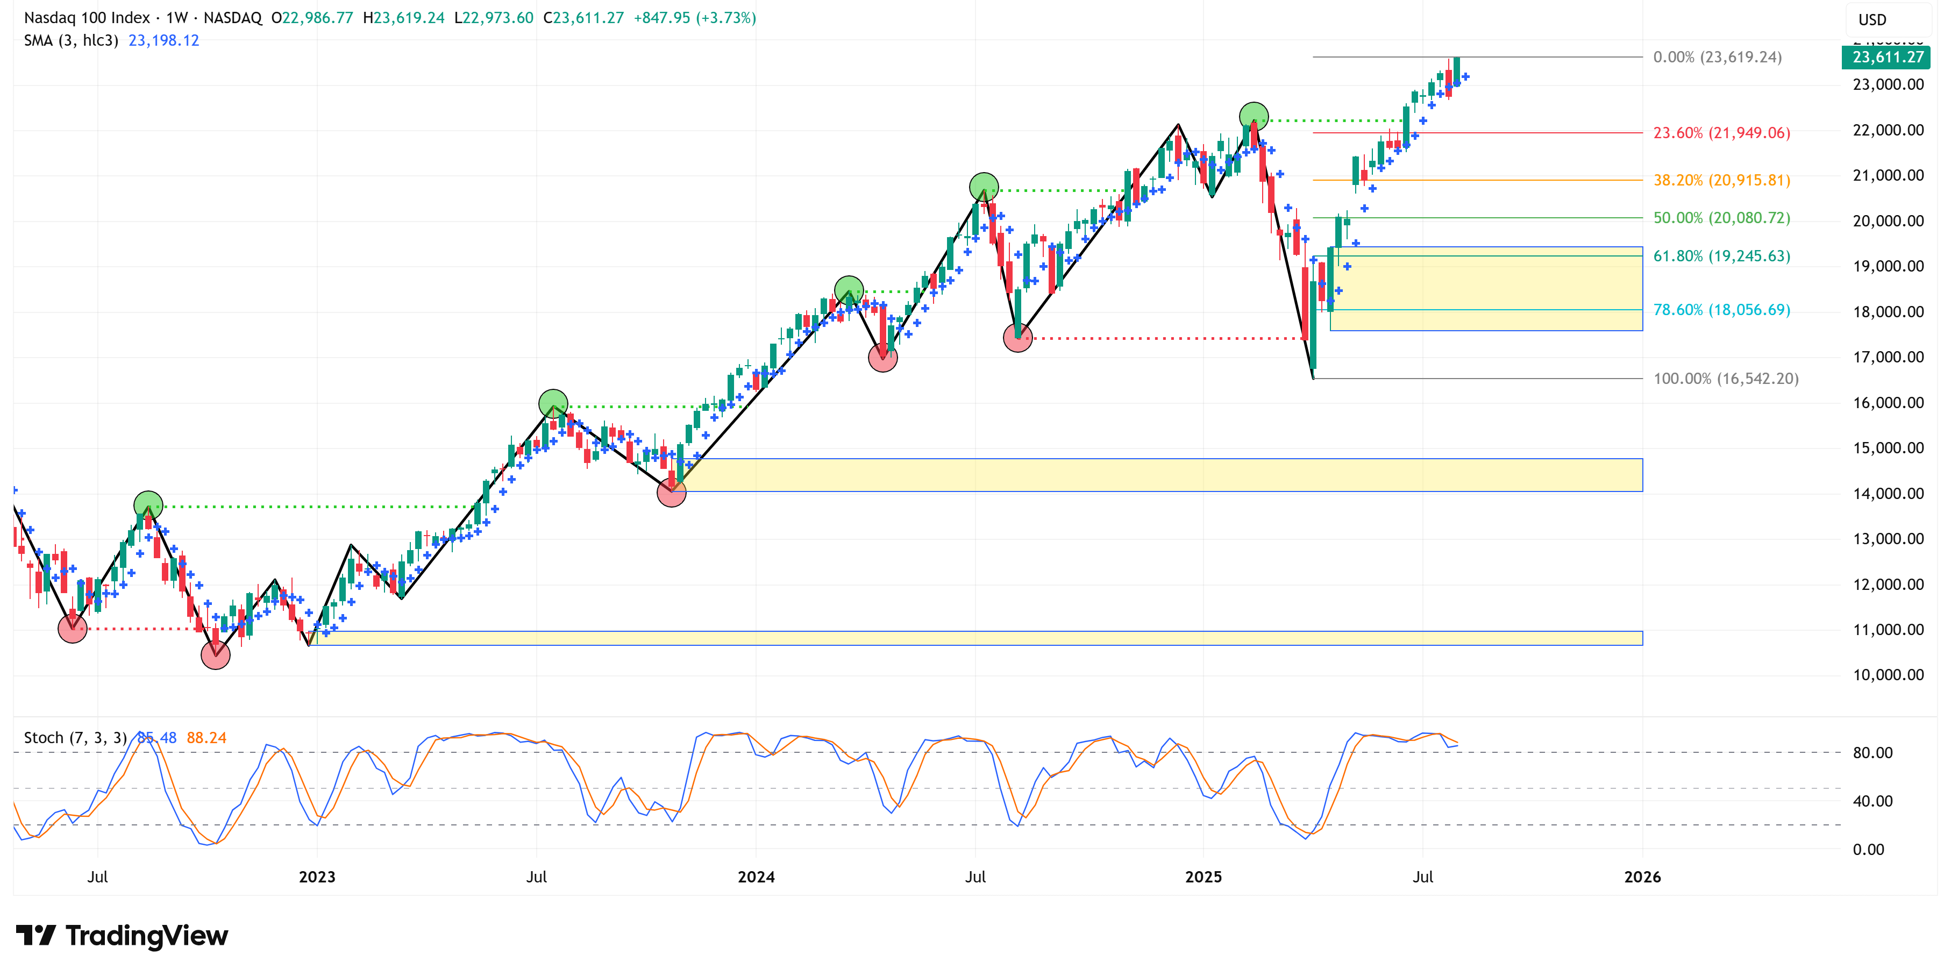Click the 2025 label on the time axis
Screen dimensions: 1951x976
1203,877
